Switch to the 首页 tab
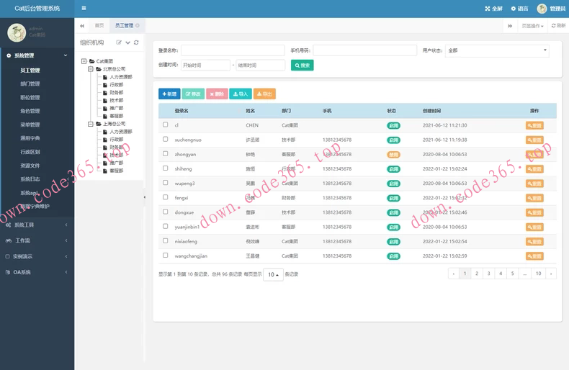The height and width of the screenshot is (370, 569). click(x=99, y=25)
